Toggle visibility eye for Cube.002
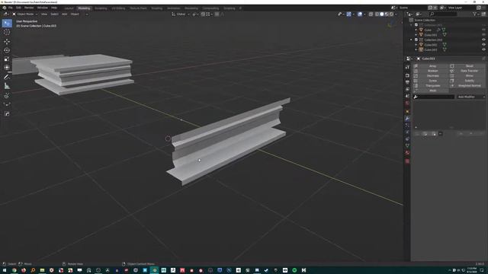Screen dimensions: 488x274 (x=483, y=45)
